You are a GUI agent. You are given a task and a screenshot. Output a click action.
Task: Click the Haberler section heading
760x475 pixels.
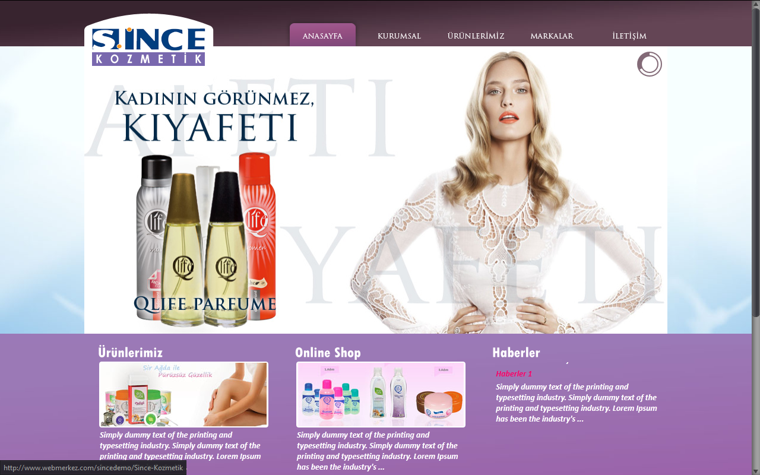(517, 353)
